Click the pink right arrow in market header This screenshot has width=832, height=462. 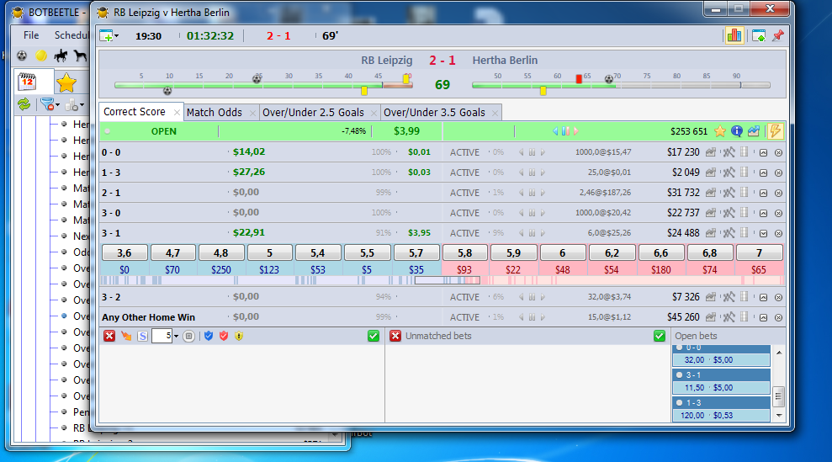[575, 131]
